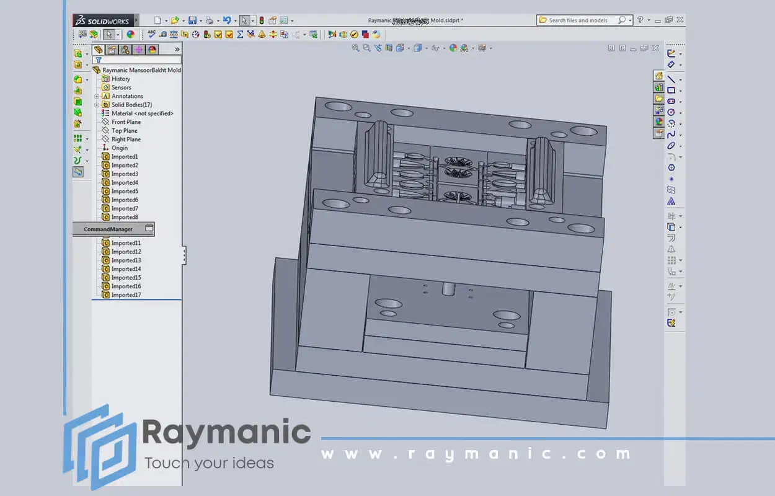Screen dimensions: 775x496
Task: Switch to the FeatureManager design tree tab
Action: [98, 50]
